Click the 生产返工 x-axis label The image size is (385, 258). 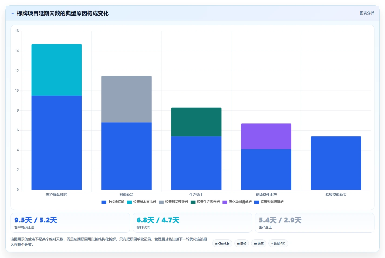coord(196,195)
